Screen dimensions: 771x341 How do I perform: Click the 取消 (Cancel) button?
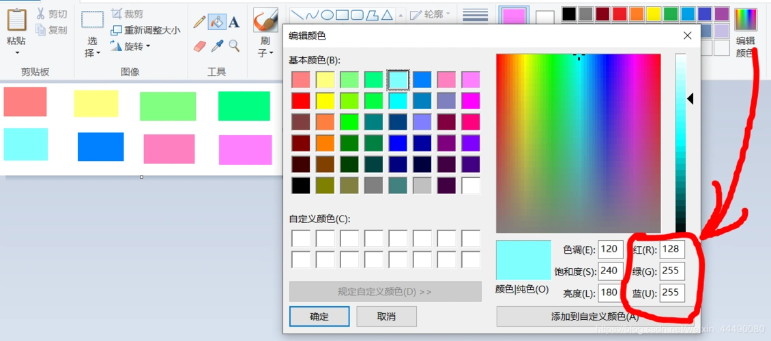click(386, 316)
